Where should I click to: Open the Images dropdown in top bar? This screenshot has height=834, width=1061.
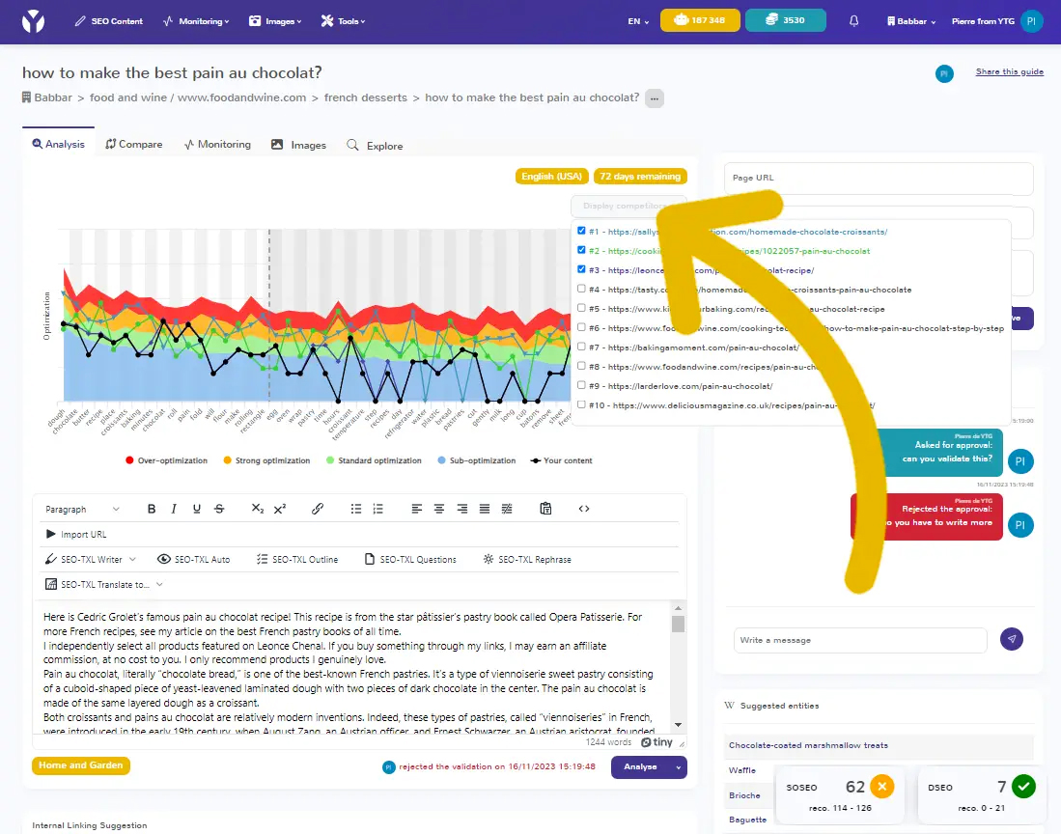275,21
